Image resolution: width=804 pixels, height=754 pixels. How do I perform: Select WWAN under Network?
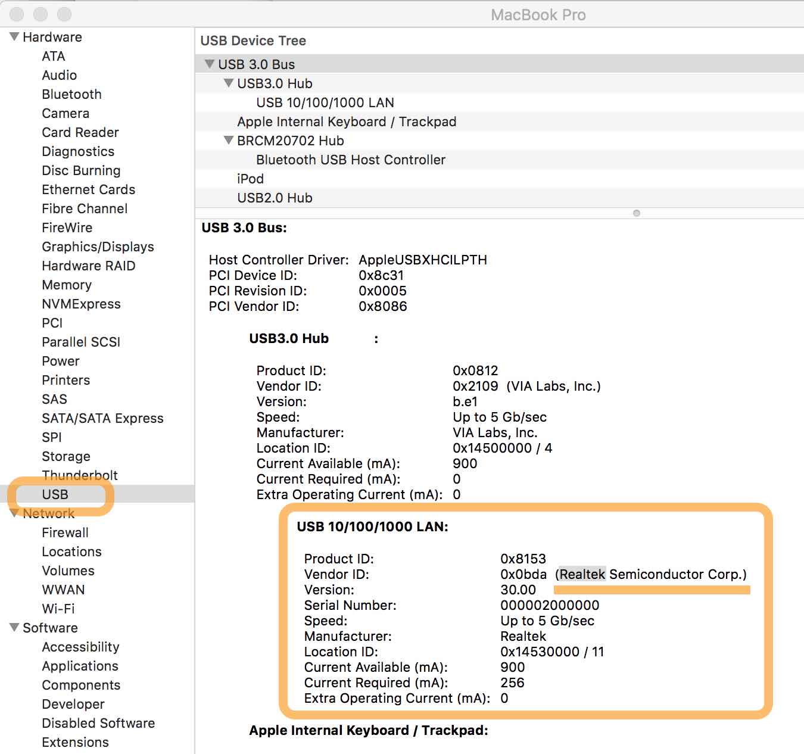point(63,590)
